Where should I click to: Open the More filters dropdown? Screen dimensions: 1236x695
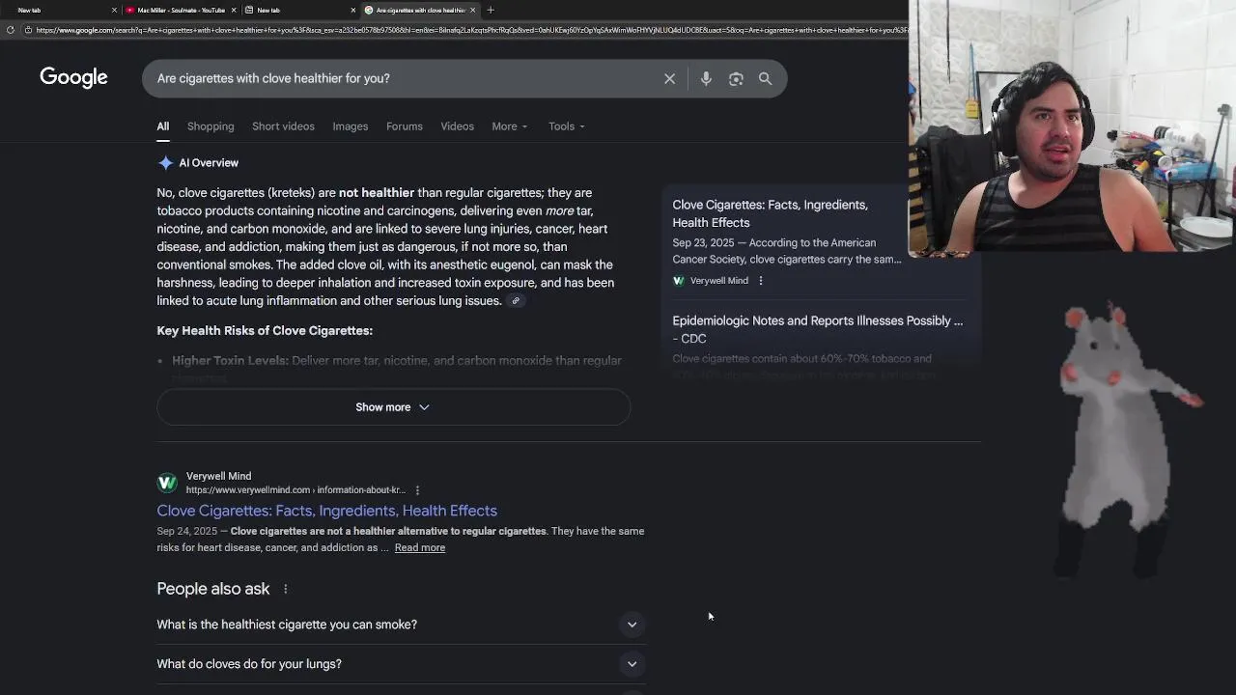pos(509,126)
